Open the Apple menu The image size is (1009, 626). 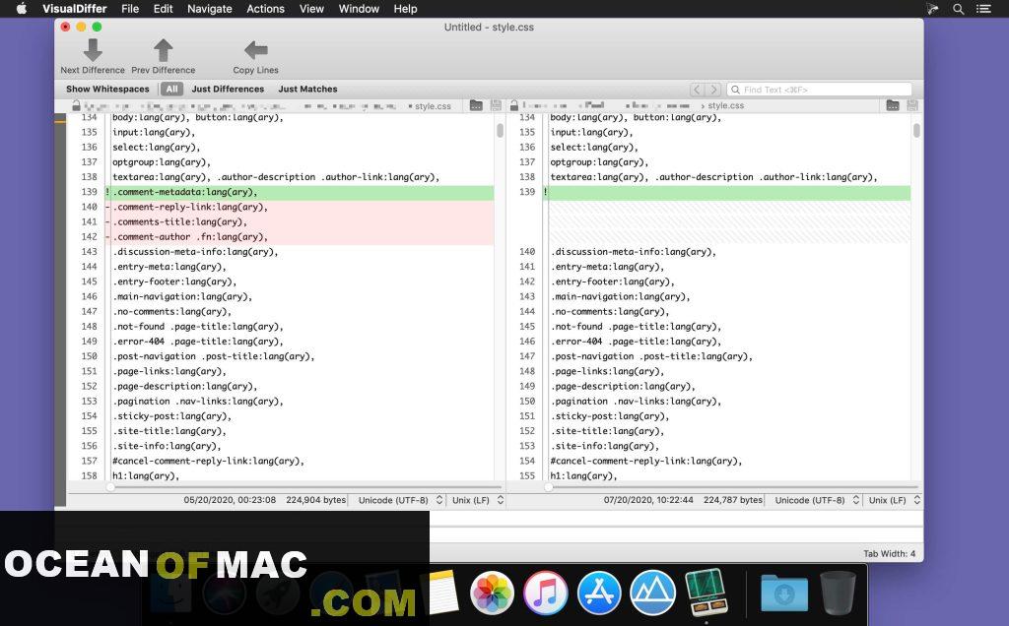click(x=22, y=8)
